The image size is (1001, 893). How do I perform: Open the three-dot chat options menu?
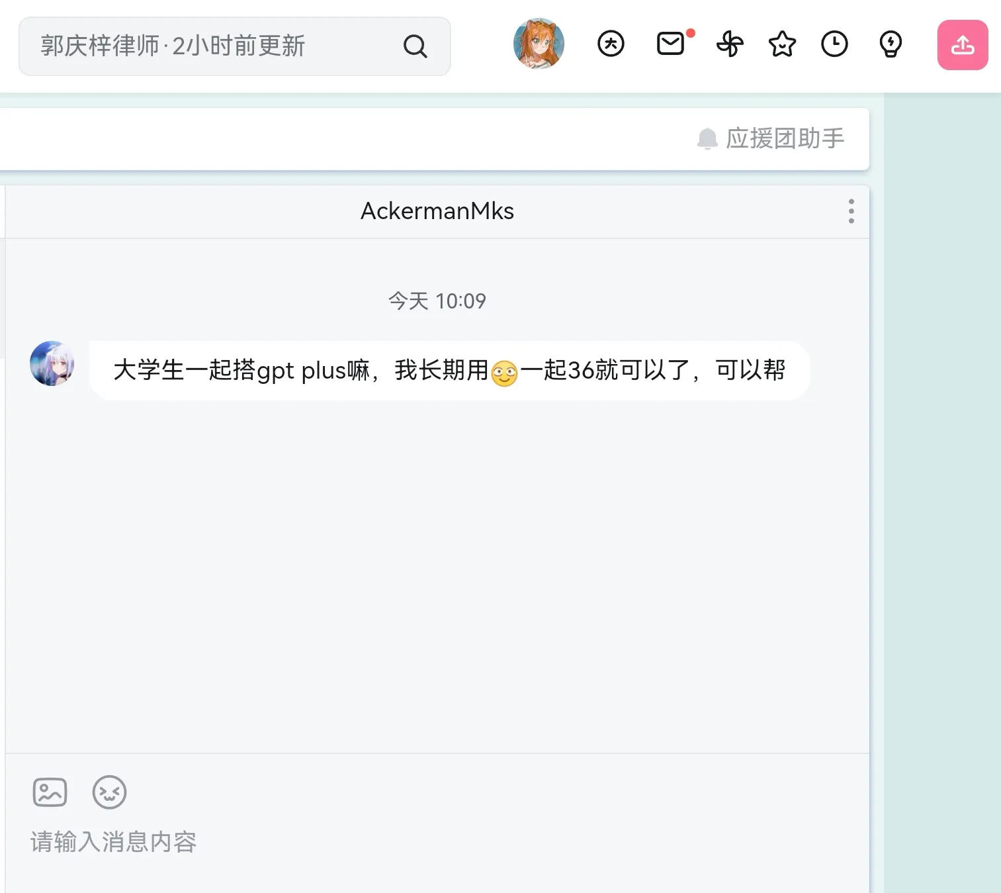coord(851,211)
